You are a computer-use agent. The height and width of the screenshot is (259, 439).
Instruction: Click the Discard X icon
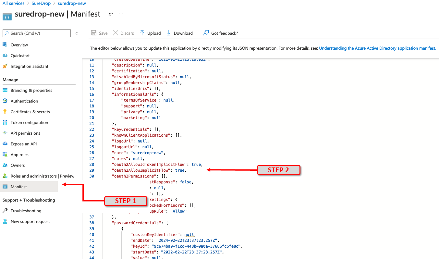pos(115,33)
